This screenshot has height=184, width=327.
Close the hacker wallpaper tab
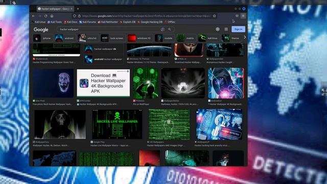pyautogui.click(x=72, y=9)
